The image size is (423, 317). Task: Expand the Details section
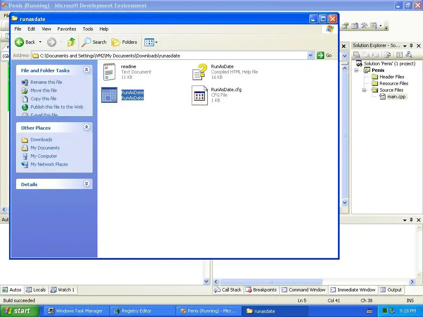tap(87, 184)
